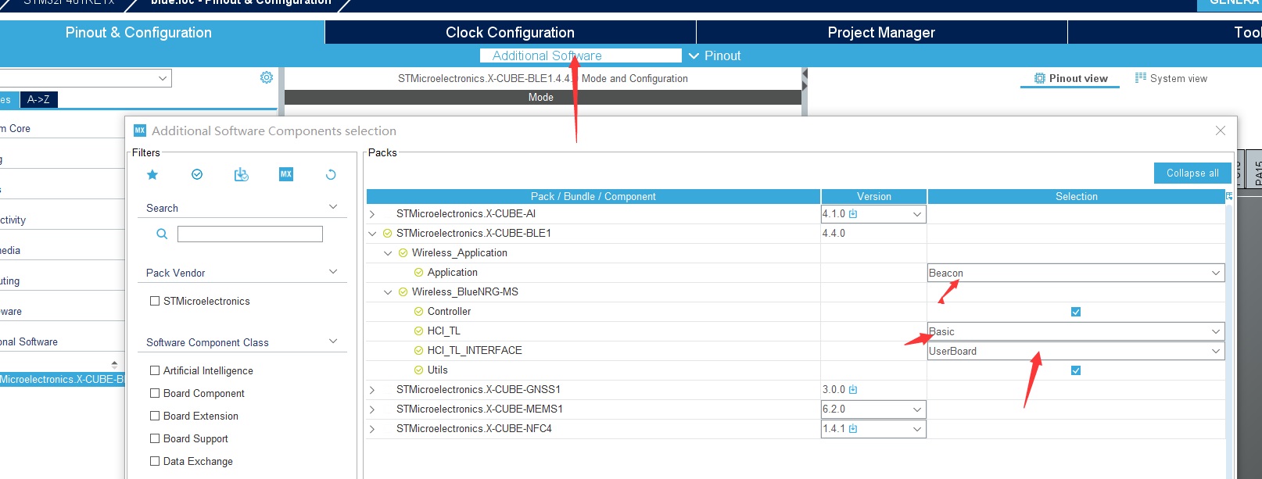
Task: Click the MX compatible filter icon
Action: pyautogui.click(x=286, y=174)
